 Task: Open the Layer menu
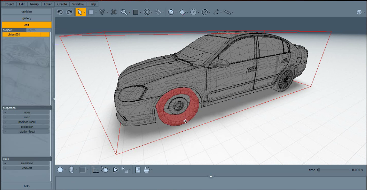(x=47, y=4)
